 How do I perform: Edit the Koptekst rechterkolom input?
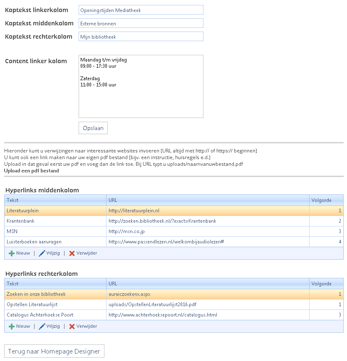[x=141, y=37]
